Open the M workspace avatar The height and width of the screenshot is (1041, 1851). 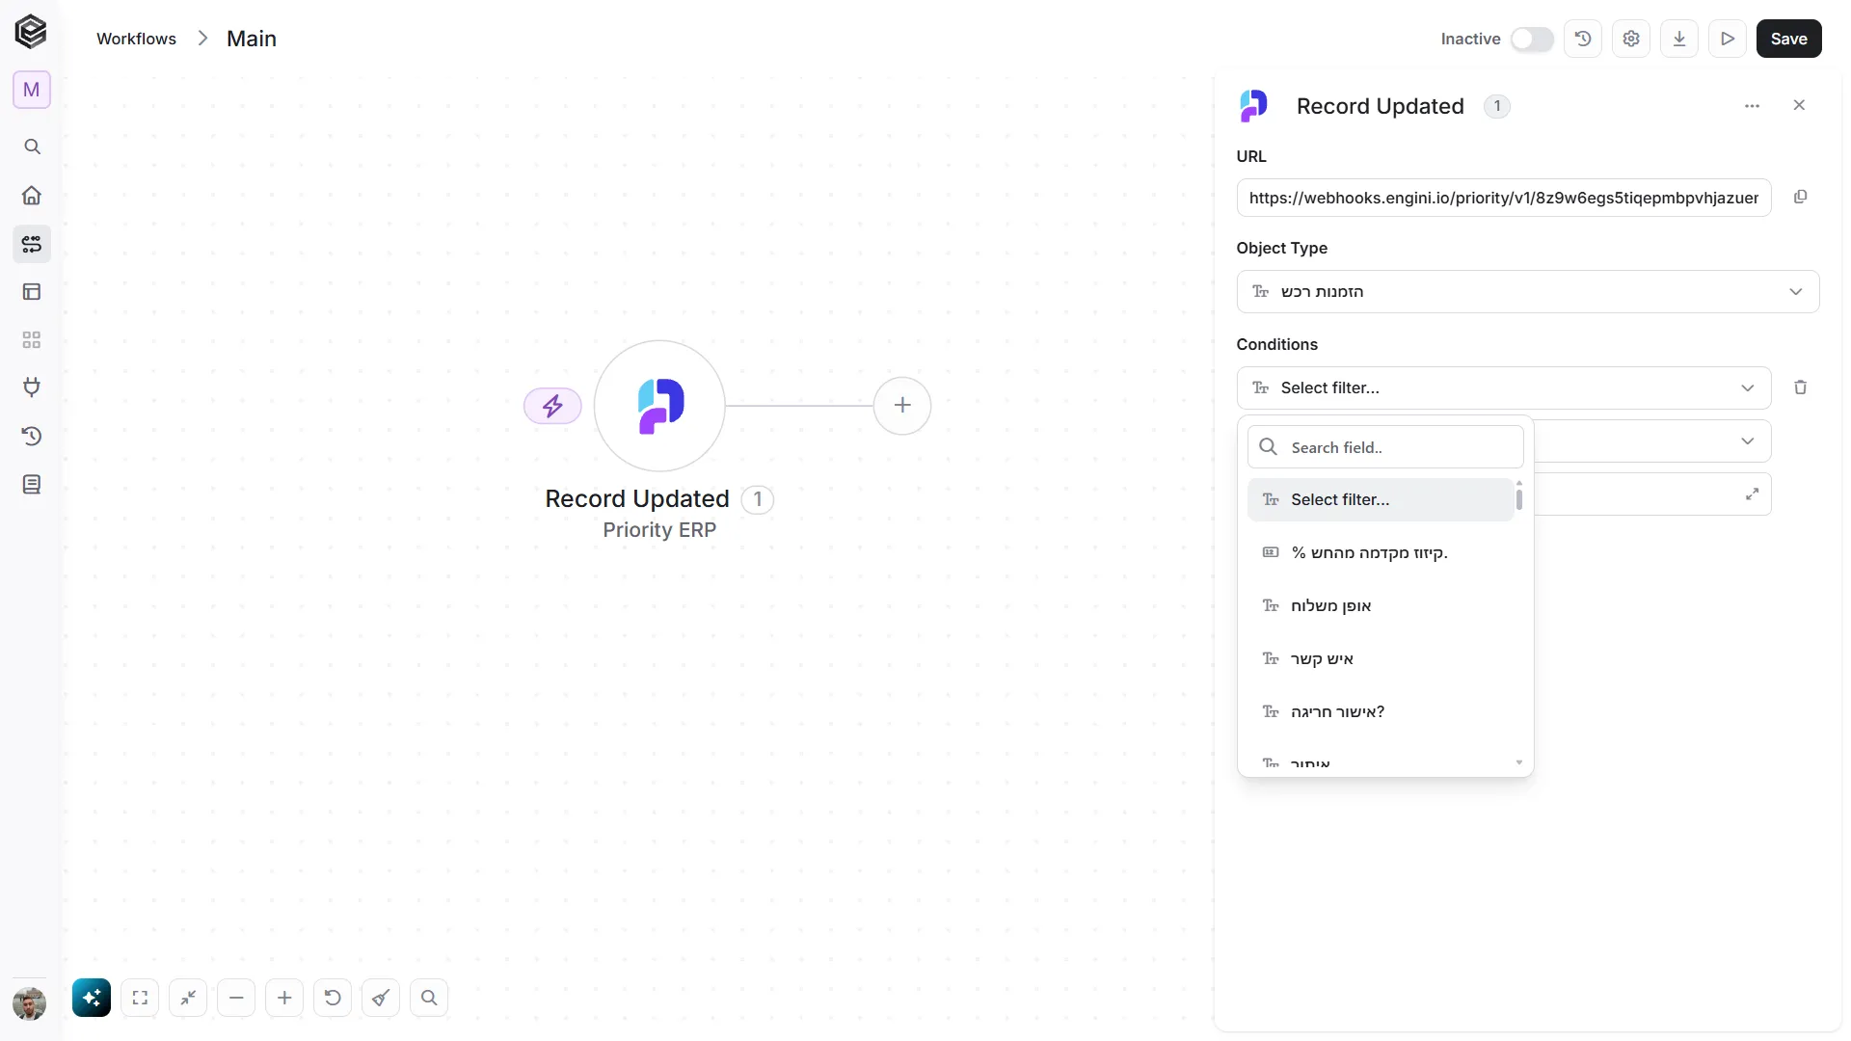(32, 90)
